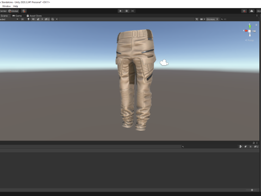Open the Shaded draw mode dropdown

coord(9,19)
